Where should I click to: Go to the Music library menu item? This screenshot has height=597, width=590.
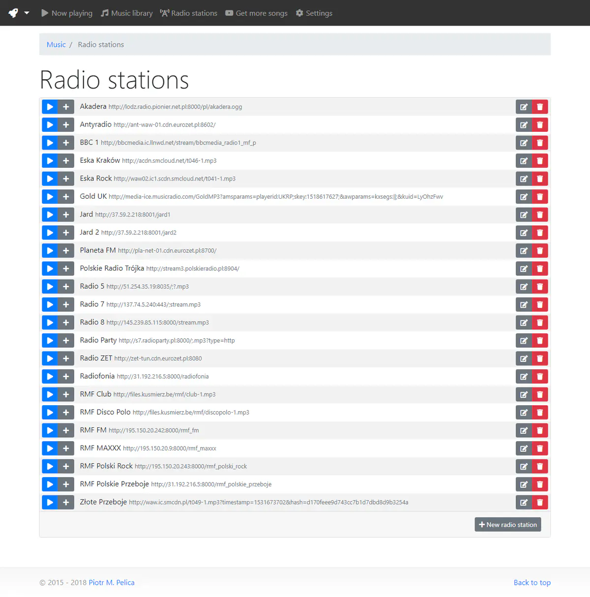pos(127,13)
